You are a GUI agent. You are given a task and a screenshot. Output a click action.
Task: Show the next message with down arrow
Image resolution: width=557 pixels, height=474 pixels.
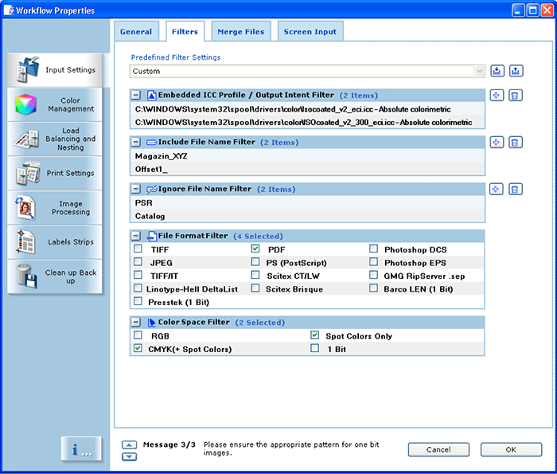(x=129, y=456)
